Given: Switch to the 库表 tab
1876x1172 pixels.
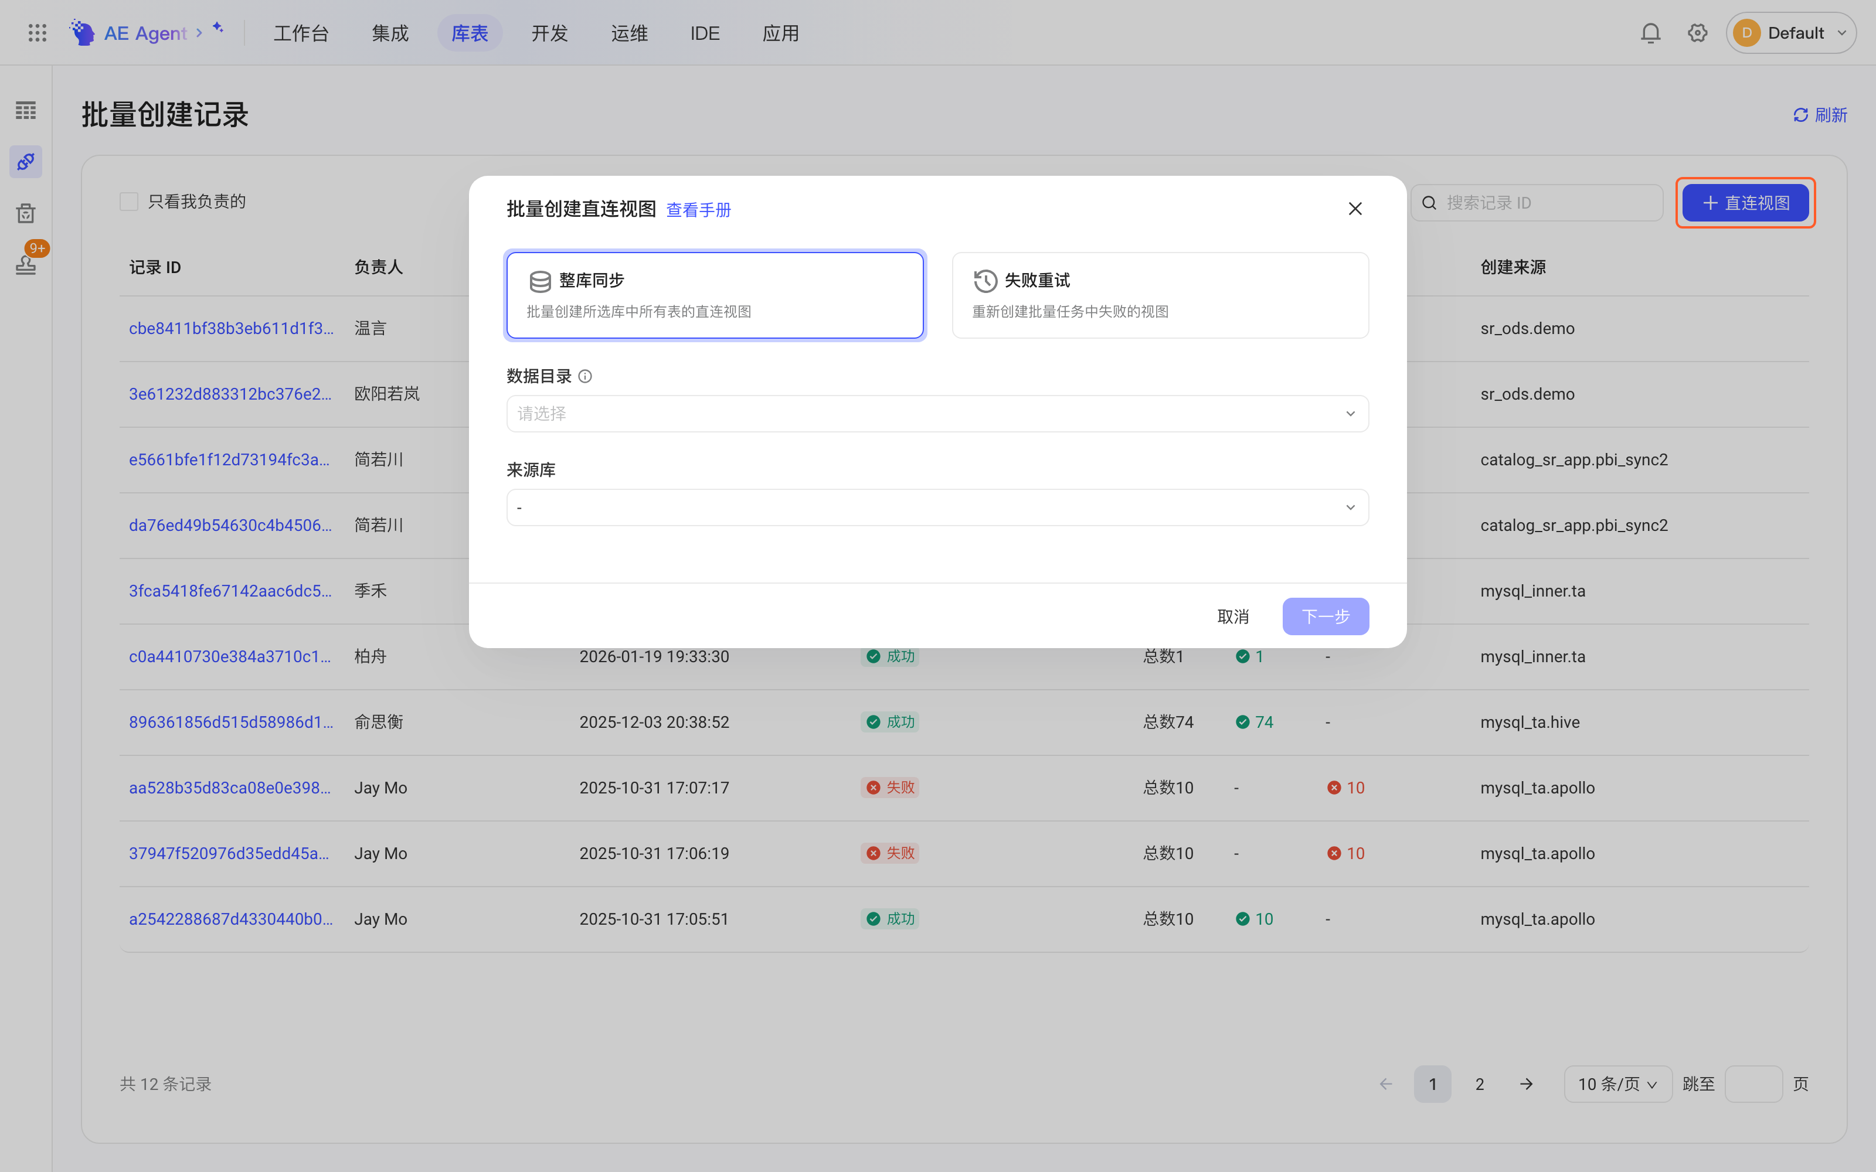Looking at the screenshot, I should [470, 33].
